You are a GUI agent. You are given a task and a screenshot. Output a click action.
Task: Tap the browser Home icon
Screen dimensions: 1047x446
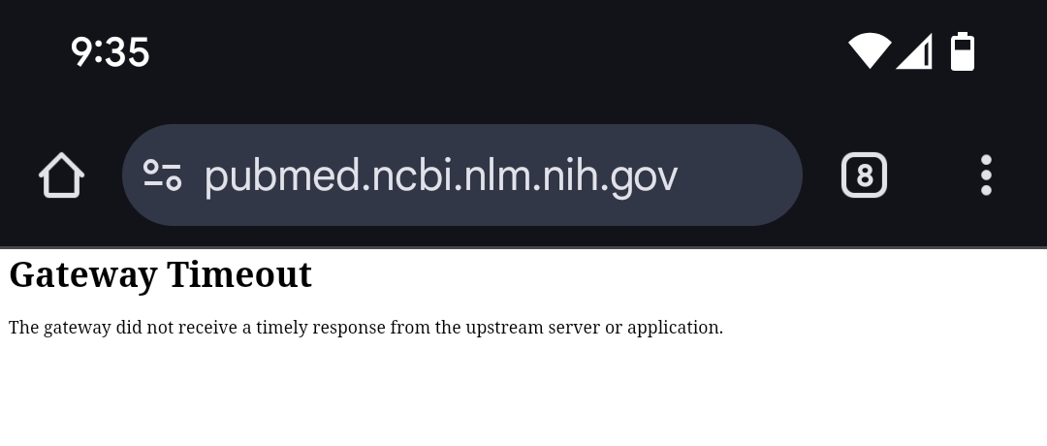coord(61,175)
